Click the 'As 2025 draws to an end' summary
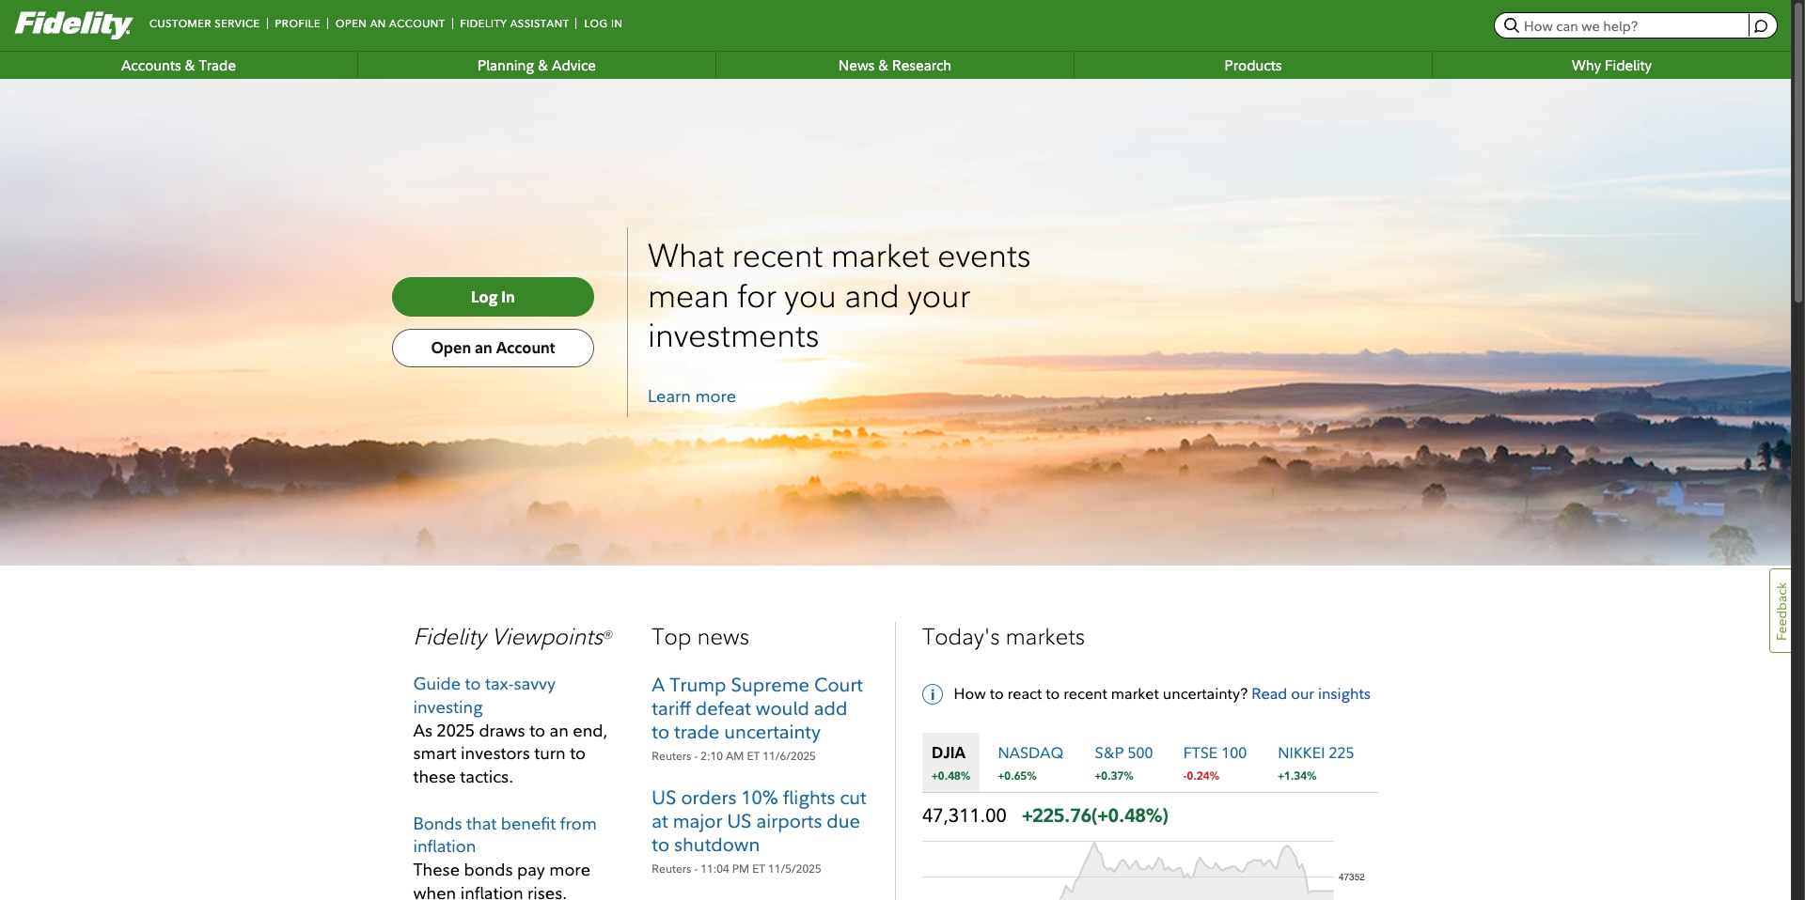Viewport: 1805px width, 900px height. coord(510,753)
